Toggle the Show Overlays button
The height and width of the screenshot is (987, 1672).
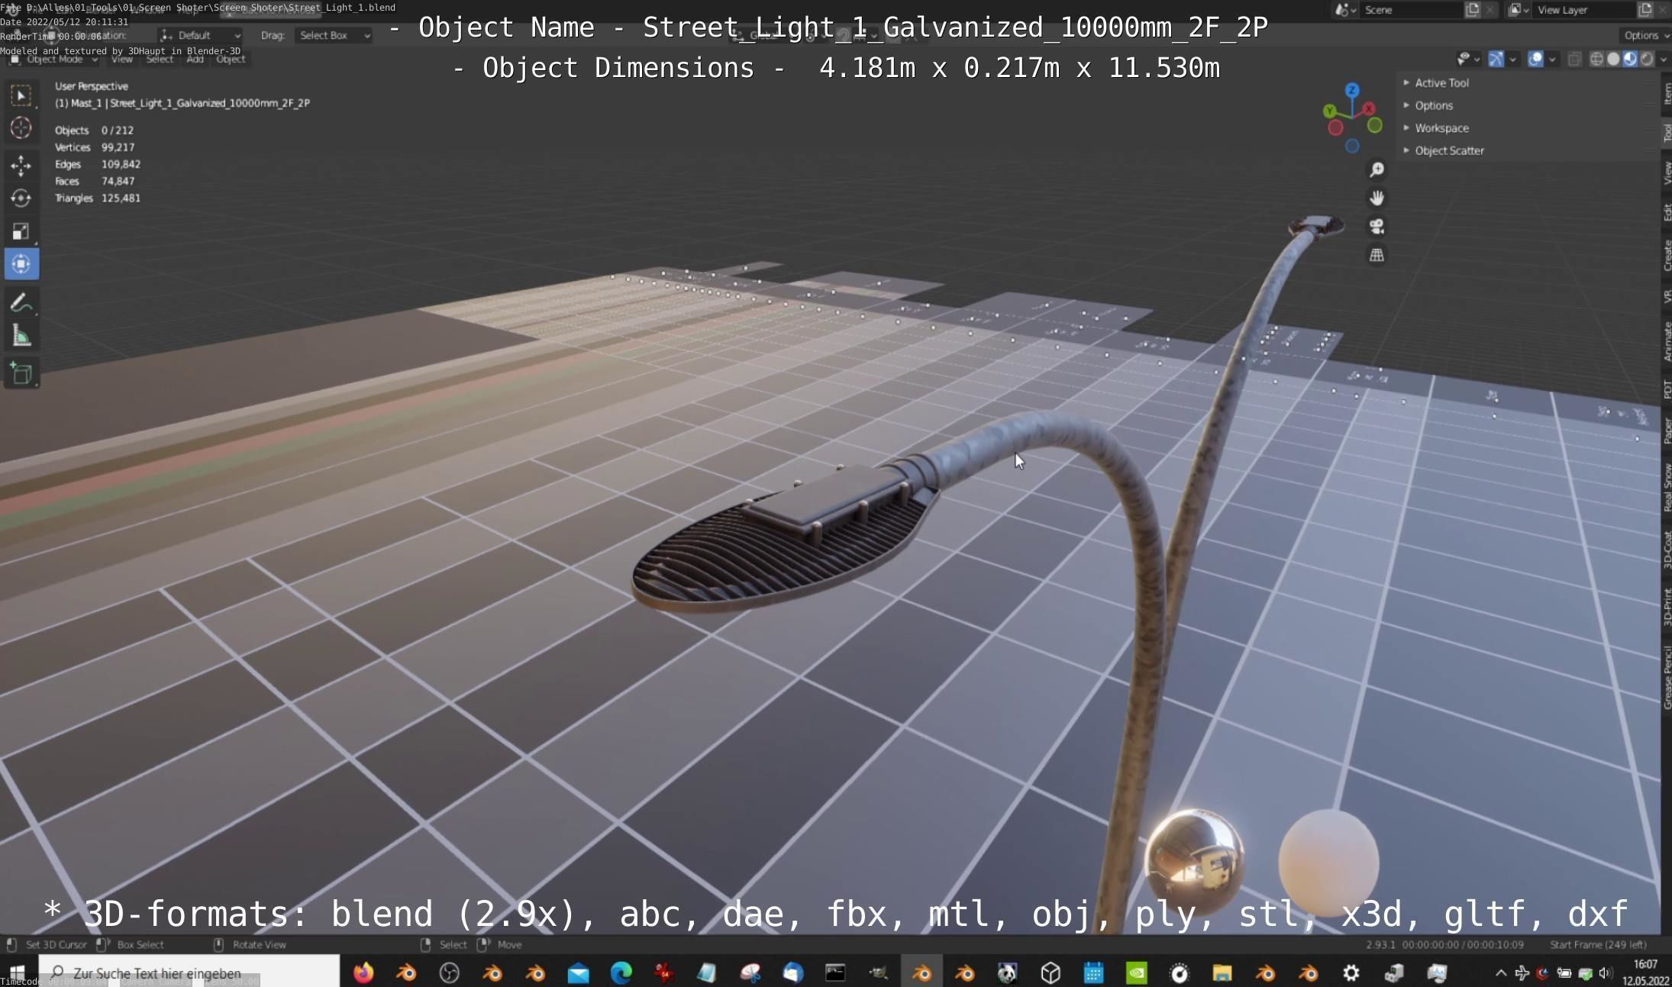[1535, 59]
